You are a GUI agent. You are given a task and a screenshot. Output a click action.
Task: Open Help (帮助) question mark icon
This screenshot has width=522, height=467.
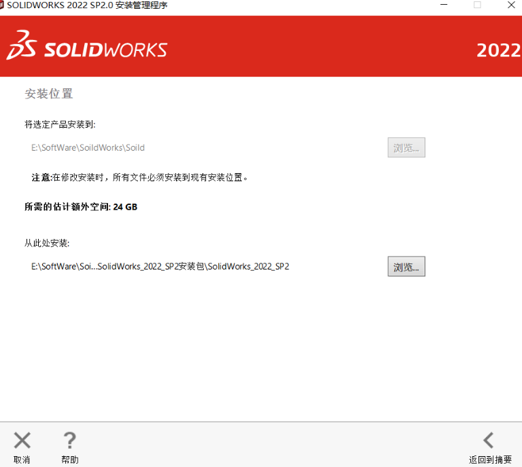coord(69,440)
